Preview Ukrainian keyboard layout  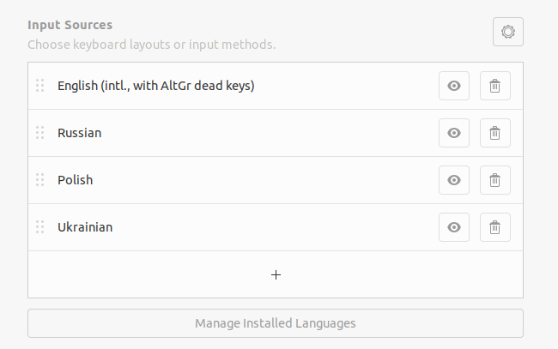tap(454, 227)
